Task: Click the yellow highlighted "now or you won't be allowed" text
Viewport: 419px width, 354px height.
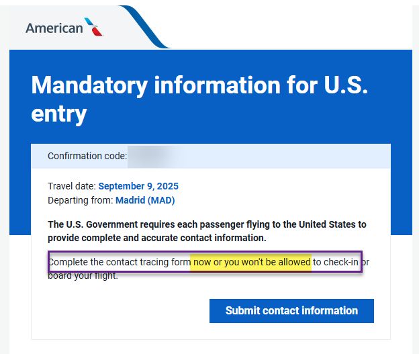Action: (250, 262)
